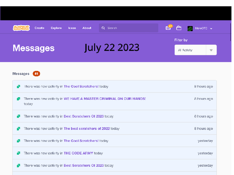The width and height of the screenshot is (234, 175).
Task: Open the Ideas menu item
Action: pos(72,28)
